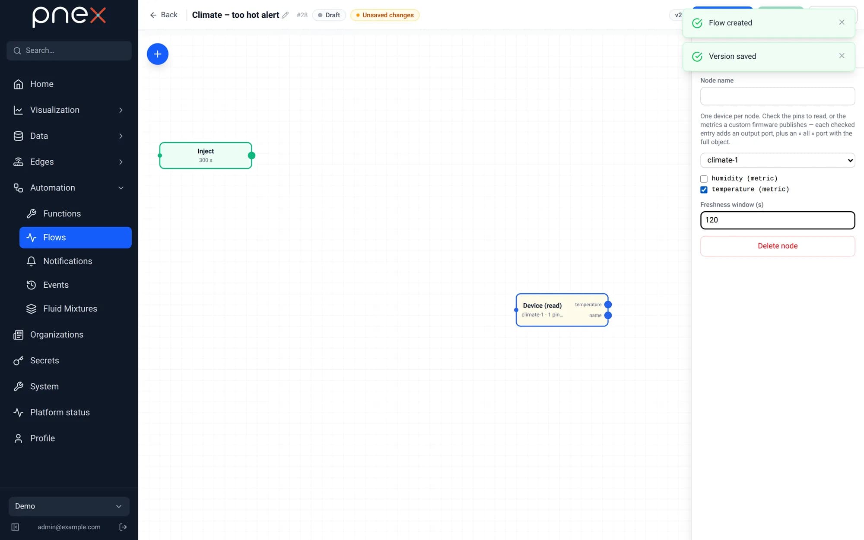Click the Visualization chart icon
Image resolution: width=864 pixels, height=540 pixels.
pyautogui.click(x=18, y=110)
